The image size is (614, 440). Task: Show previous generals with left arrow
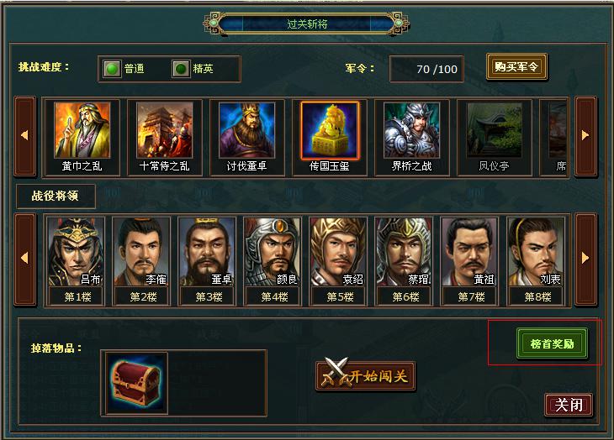pos(25,259)
